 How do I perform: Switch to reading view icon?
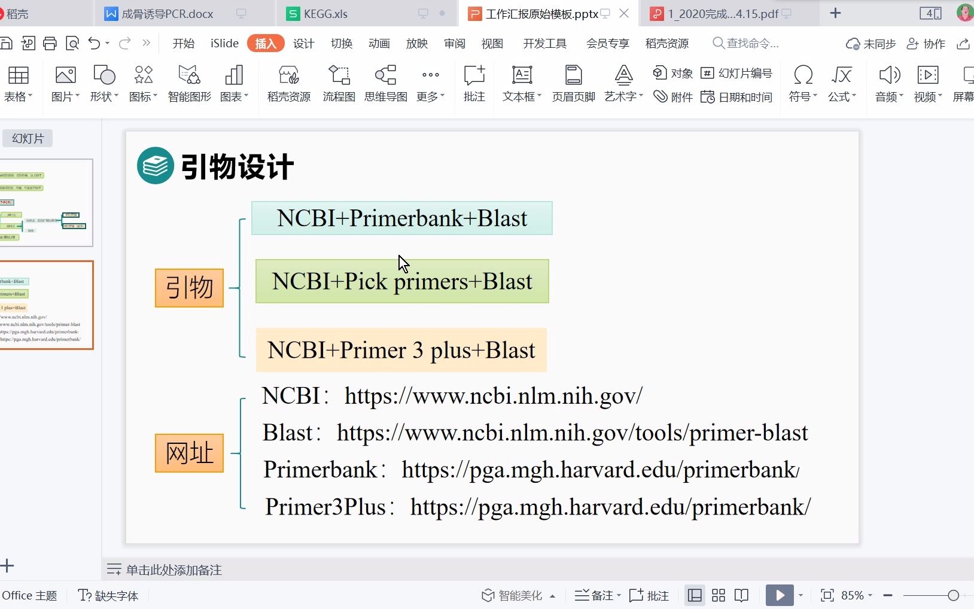click(x=741, y=595)
